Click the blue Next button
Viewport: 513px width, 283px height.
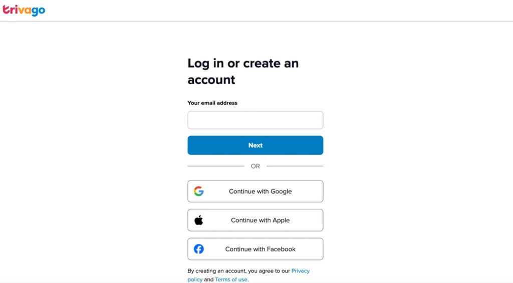point(255,145)
